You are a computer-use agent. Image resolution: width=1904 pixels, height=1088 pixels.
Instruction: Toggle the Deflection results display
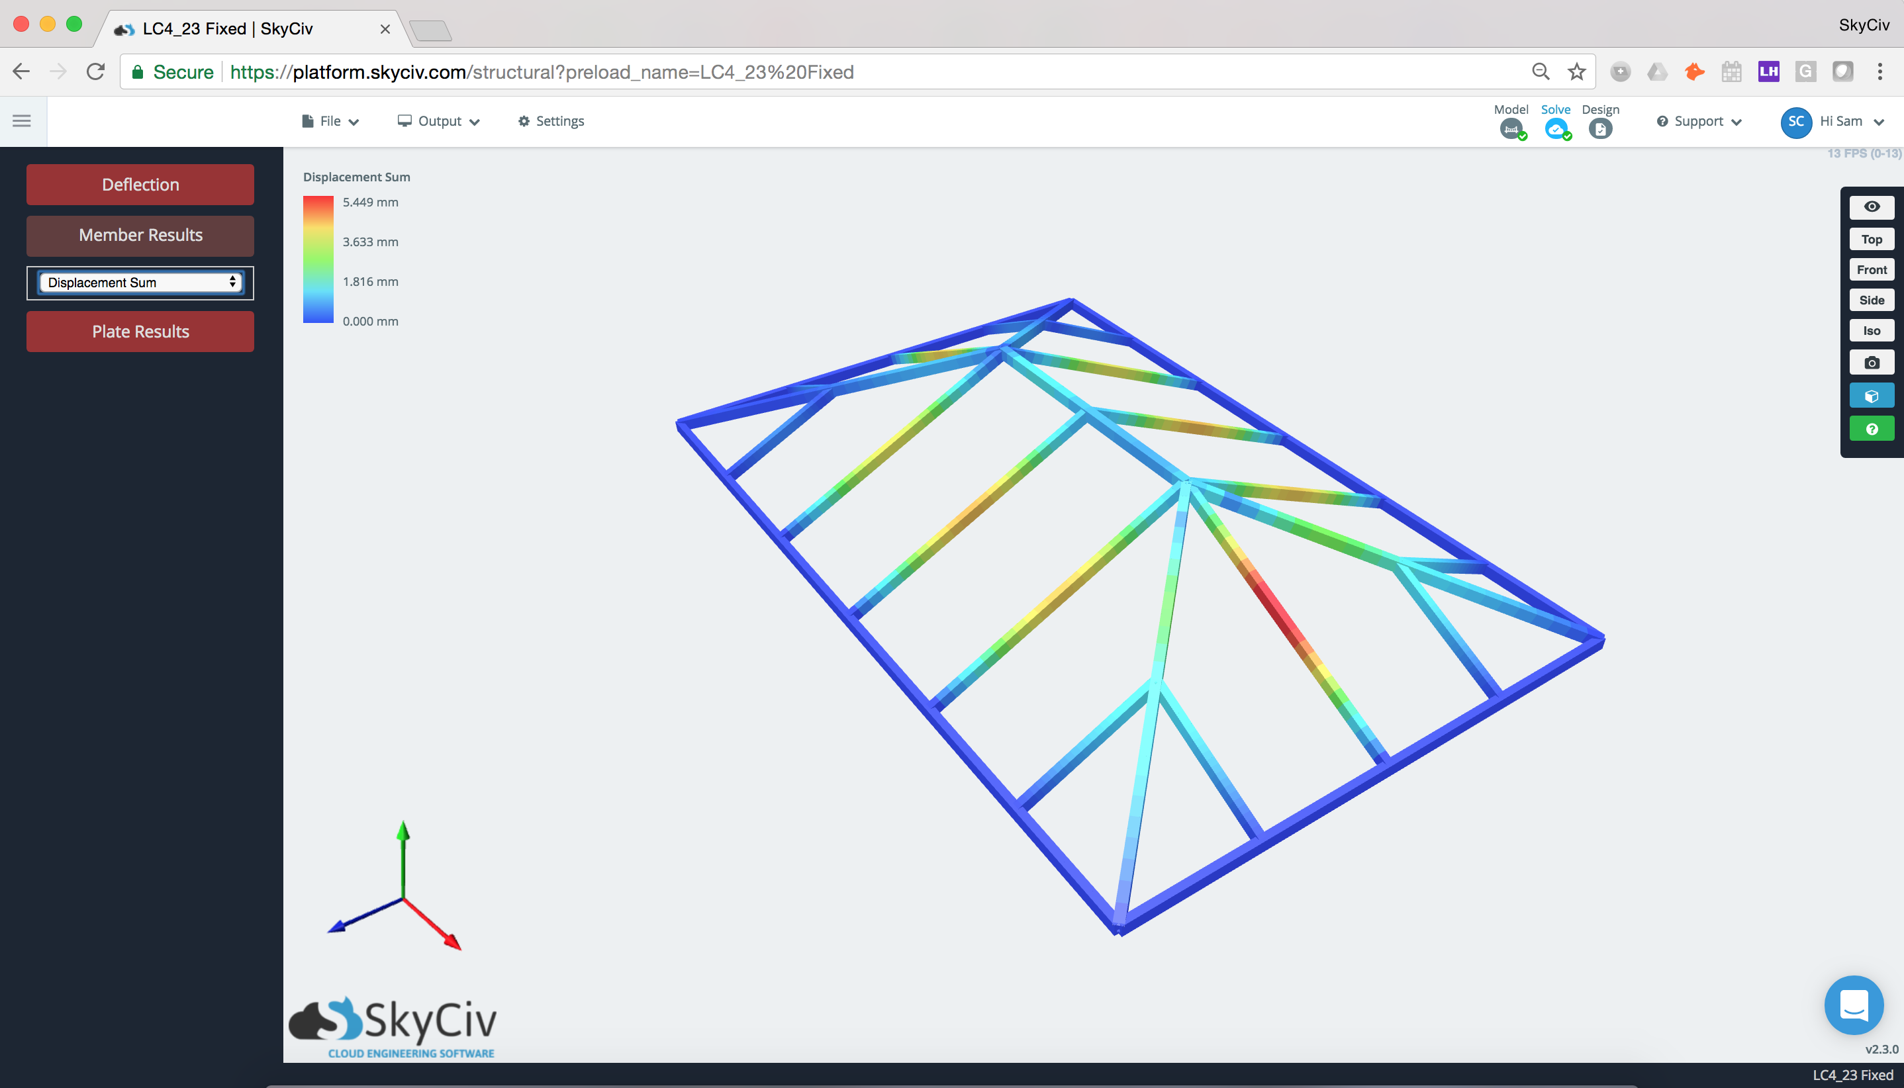click(140, 185)
